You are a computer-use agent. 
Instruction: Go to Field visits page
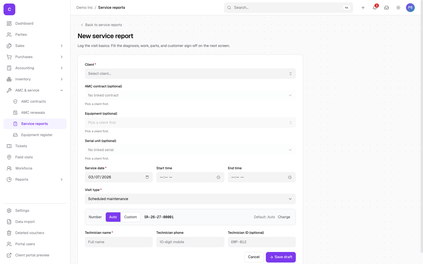point(35,157)
